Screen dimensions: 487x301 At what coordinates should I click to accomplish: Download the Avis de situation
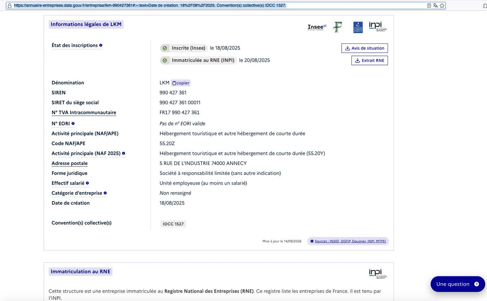pos(364,48)
